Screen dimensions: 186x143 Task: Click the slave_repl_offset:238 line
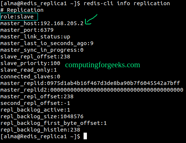tap(35, 57)
